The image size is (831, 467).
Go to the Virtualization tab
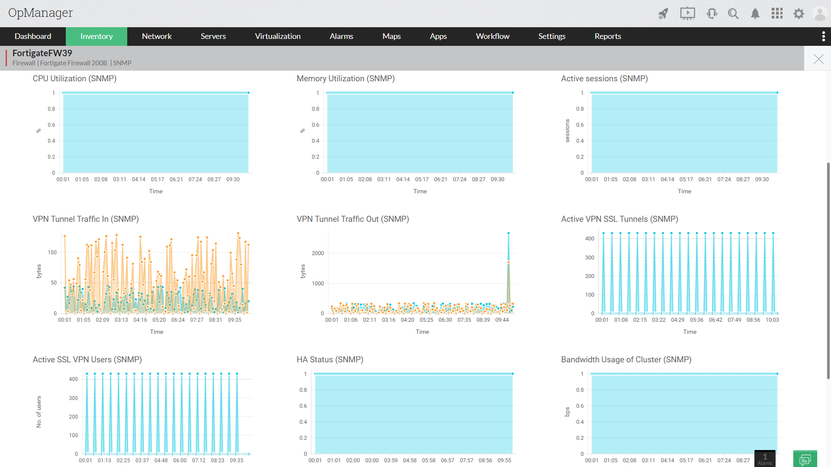click(277, 36)
